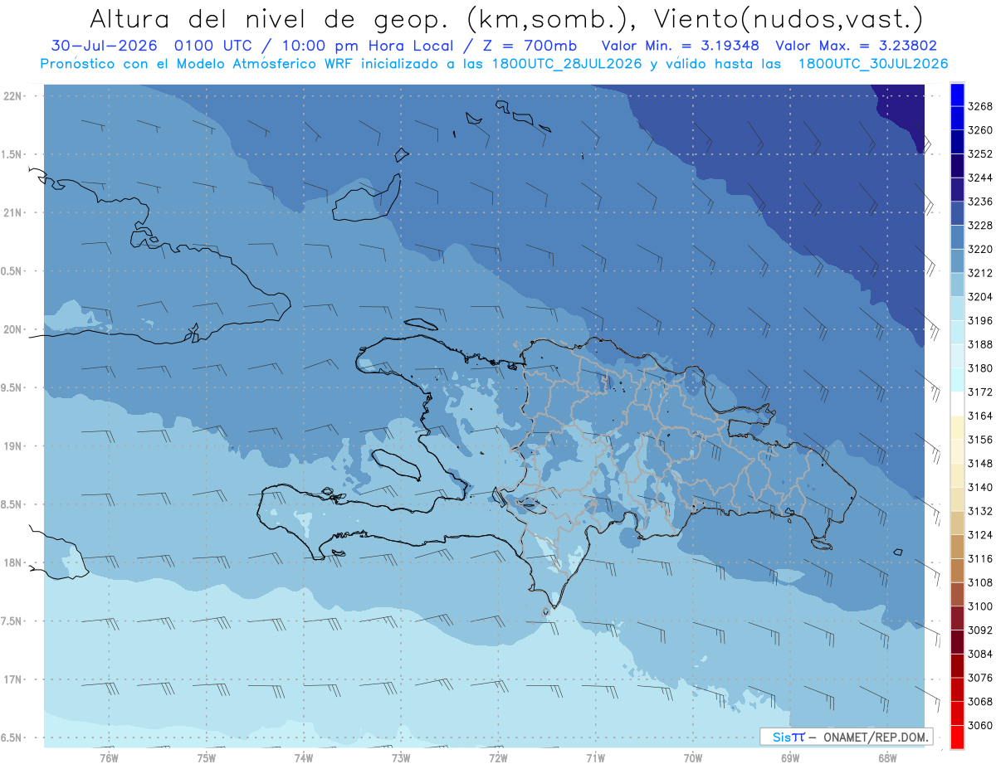Select 'Valor Min. = 3.19348' text

681,46
